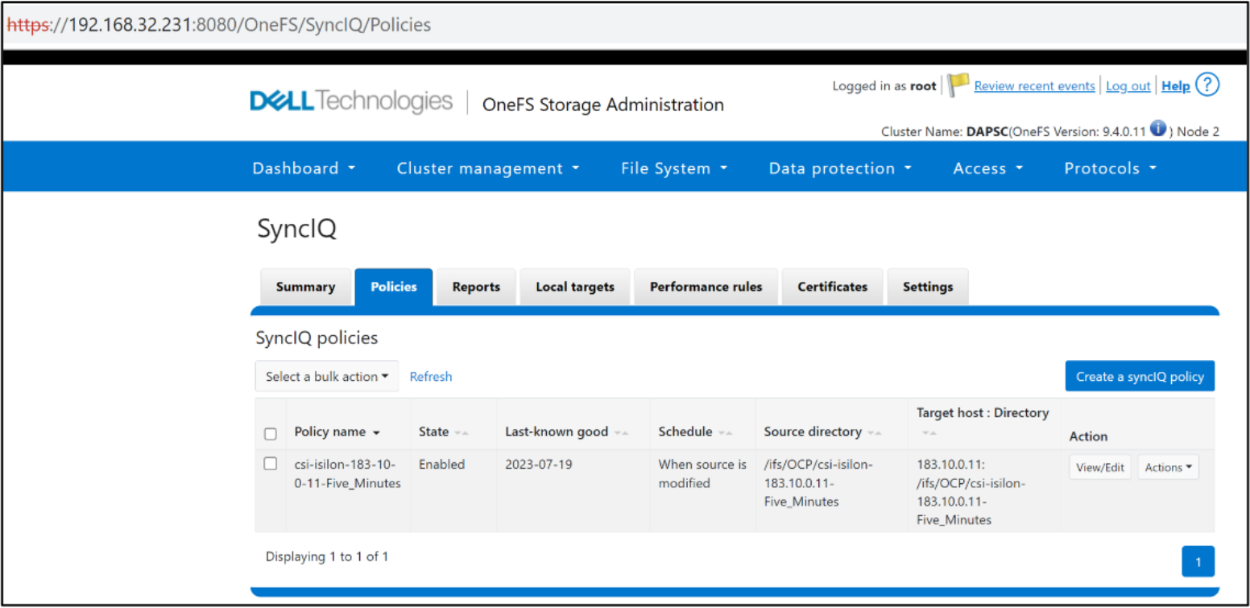Check the csi-isilon-183-10-0-11-Five_Minutes policy checkbox
This screenshot has width=1250, height=608.
[271, 464]
